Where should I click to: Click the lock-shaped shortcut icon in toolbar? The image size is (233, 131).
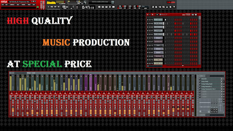click(167, 7)
